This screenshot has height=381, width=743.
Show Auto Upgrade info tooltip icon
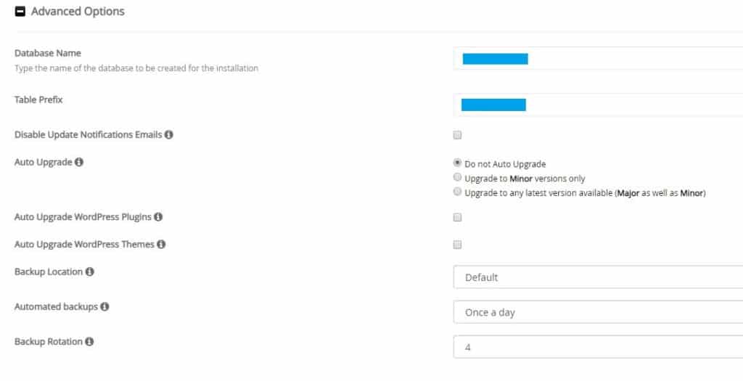click(x=79, y=162)
